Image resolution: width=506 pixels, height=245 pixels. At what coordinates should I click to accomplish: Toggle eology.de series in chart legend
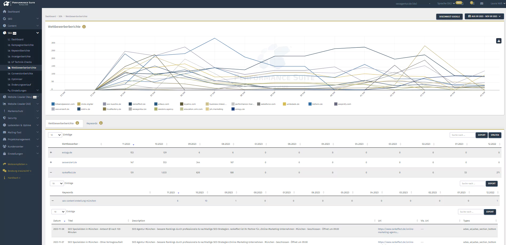pos(238,109)
